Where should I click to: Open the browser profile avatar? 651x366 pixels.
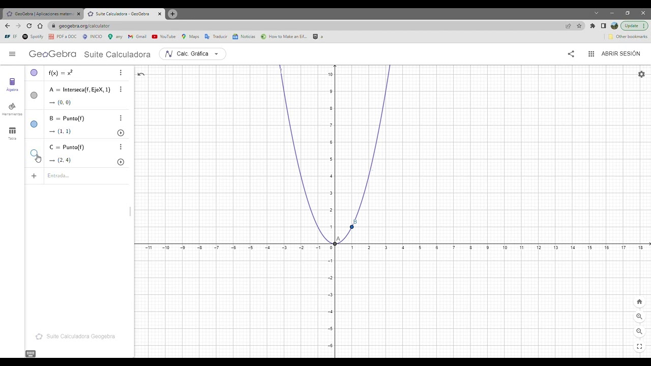[614, 26]
